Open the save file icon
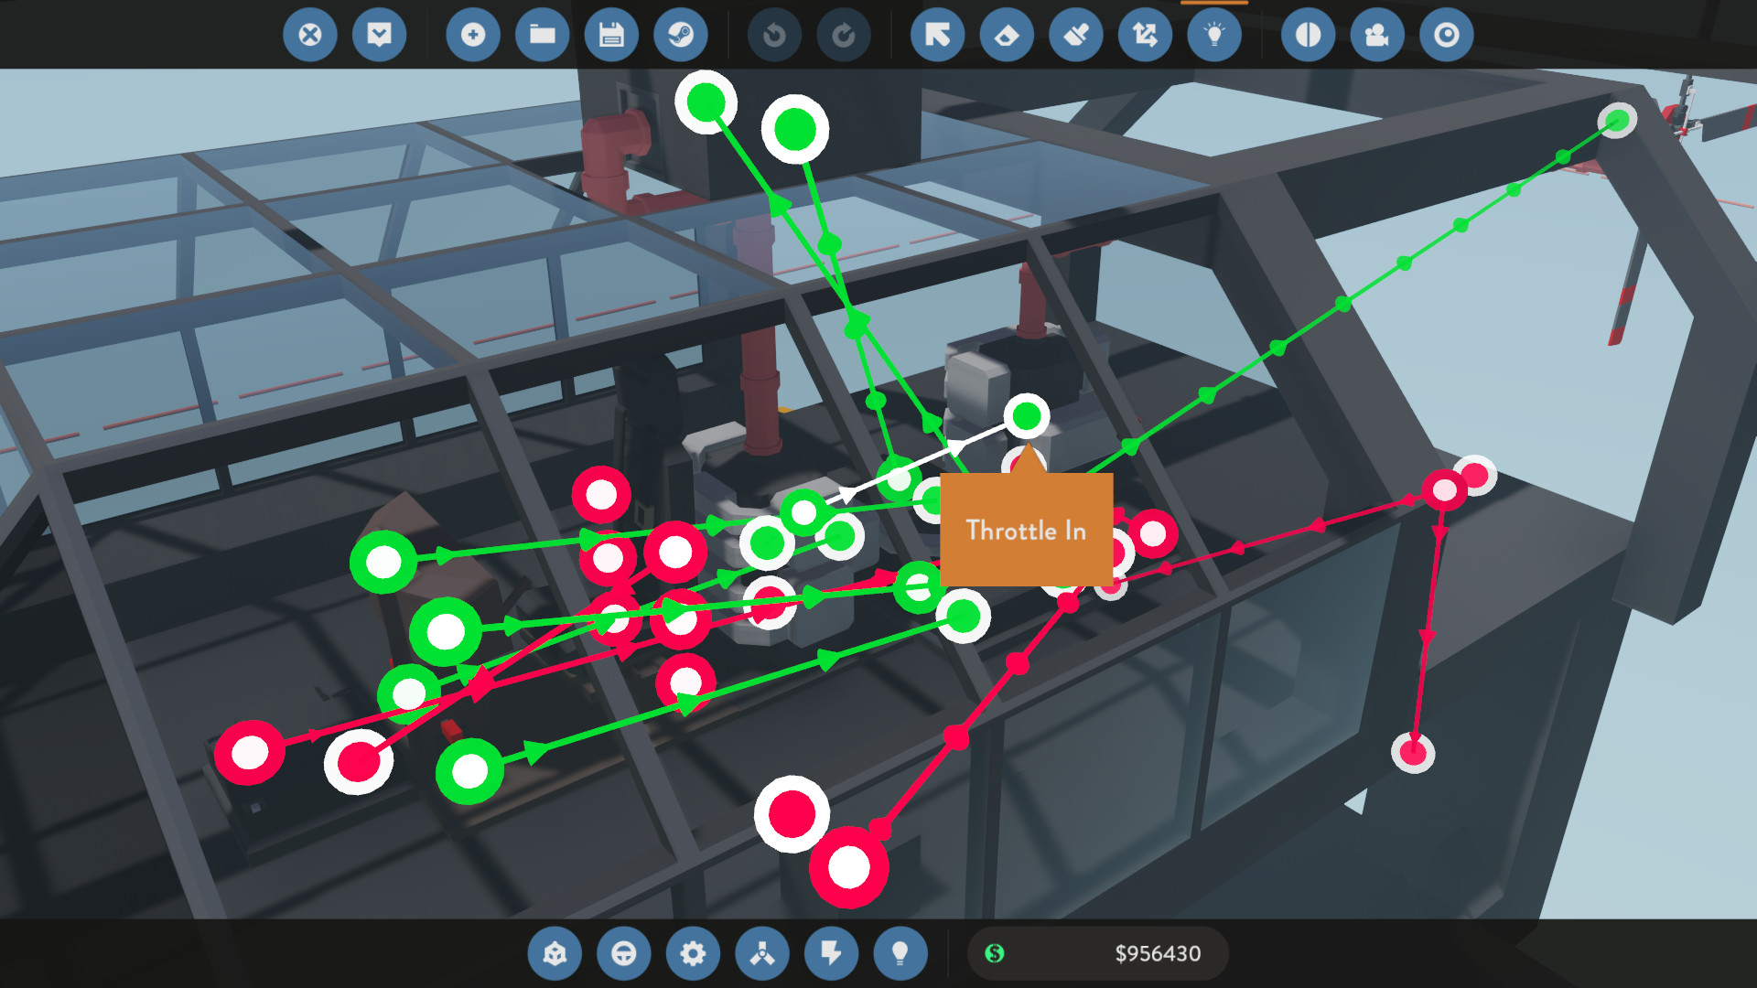1757x988 pixels. coord(609,35)
